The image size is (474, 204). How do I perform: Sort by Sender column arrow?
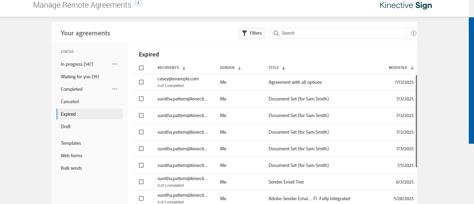point(239,68)
